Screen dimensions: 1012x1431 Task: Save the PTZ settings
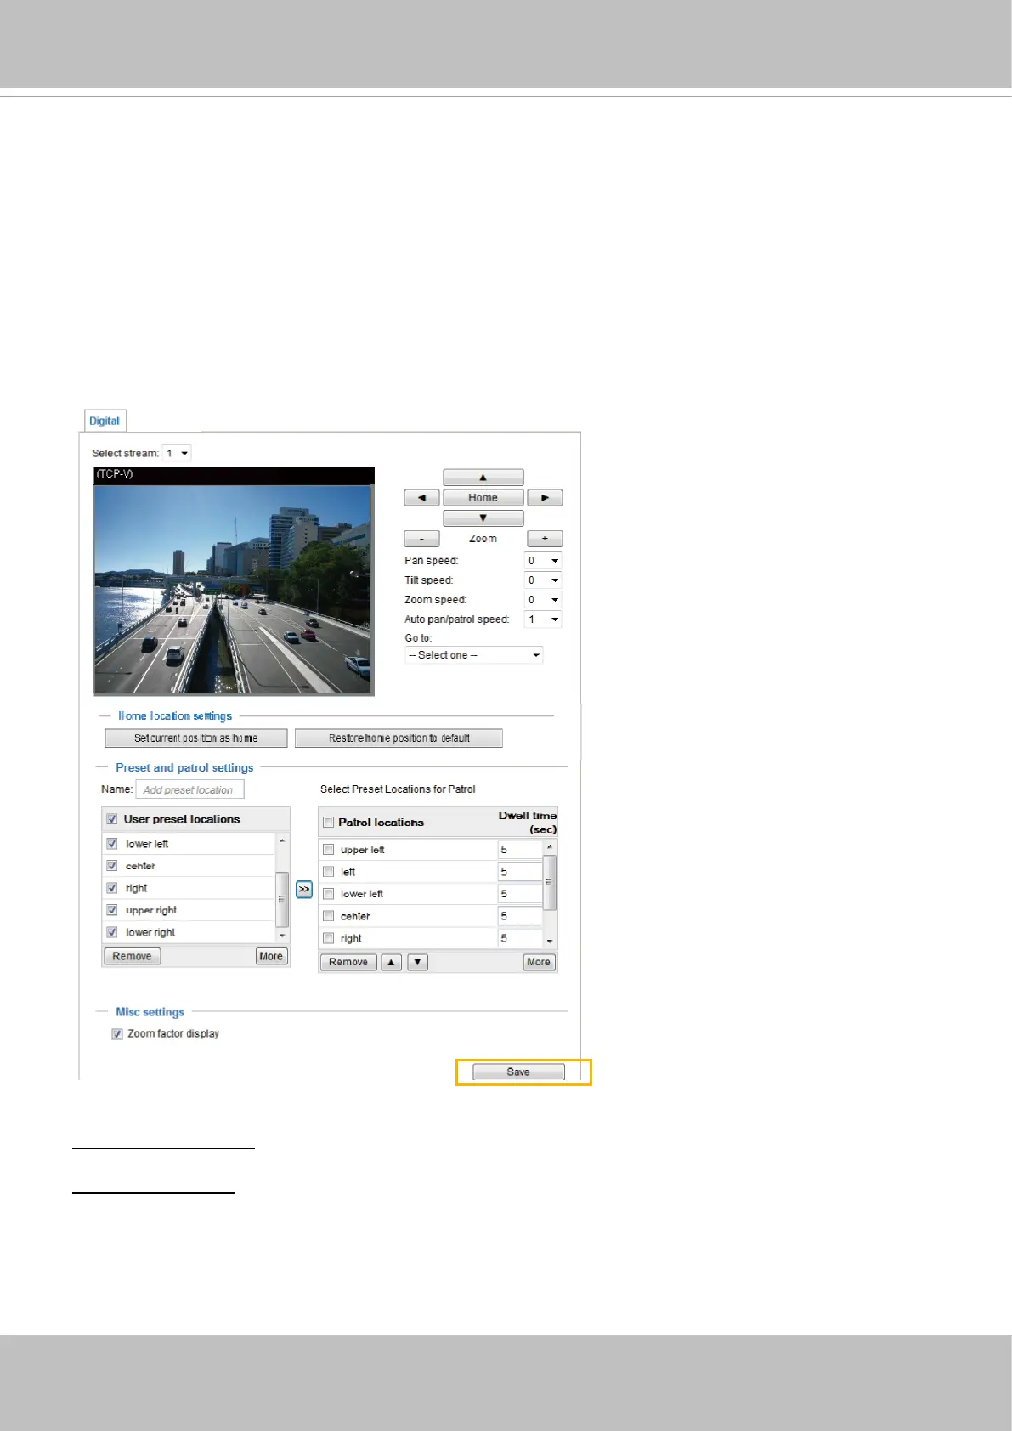pyautogui.click(x=518, y=1072)
